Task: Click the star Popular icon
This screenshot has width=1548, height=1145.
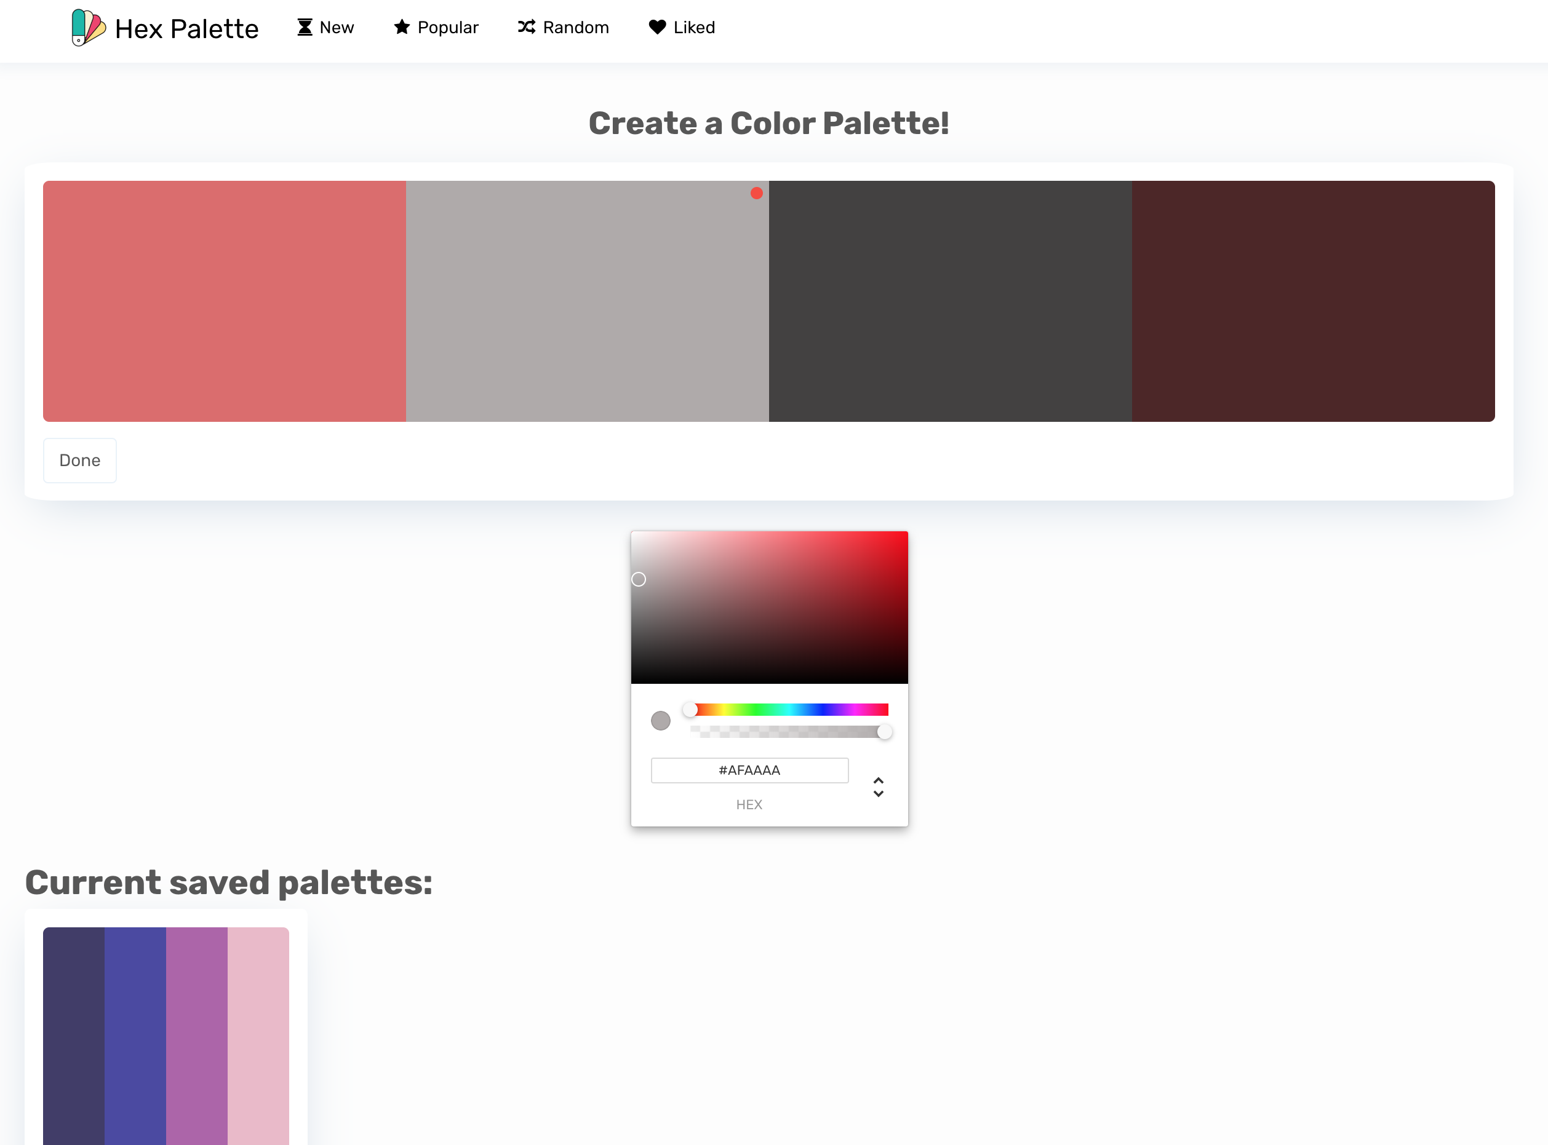Action: [402, 27]
